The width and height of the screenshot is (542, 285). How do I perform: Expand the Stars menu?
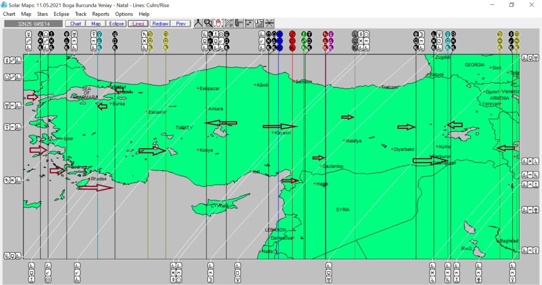(42, 14)
